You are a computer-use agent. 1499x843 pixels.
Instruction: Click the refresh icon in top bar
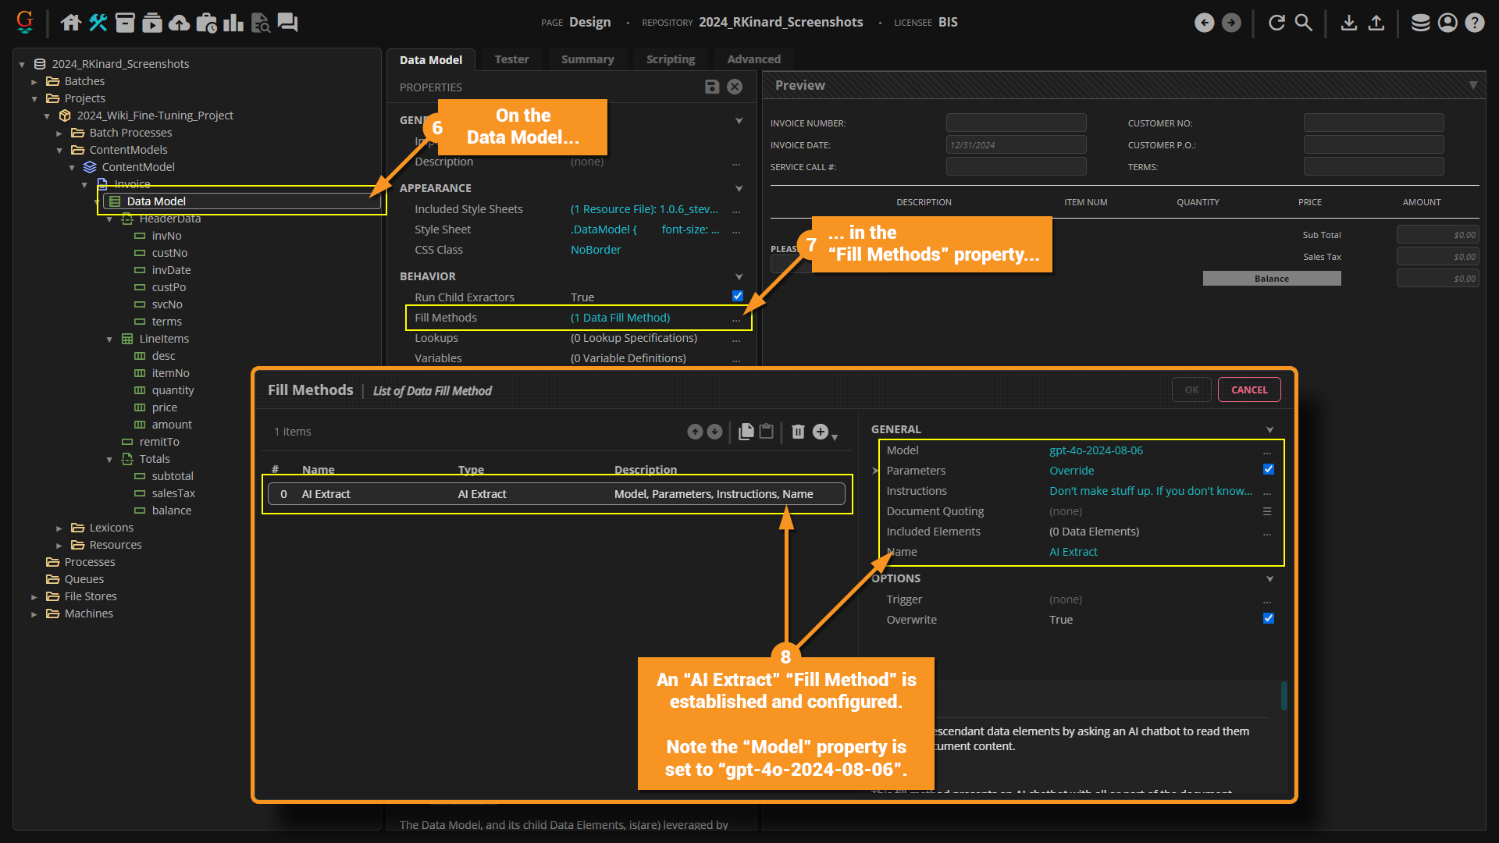click(x=1276, y=23)
